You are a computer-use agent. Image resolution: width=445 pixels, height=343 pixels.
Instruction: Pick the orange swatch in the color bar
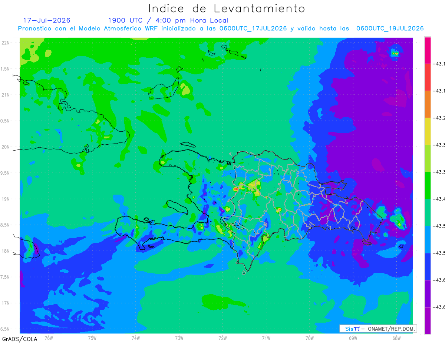(428, 104)
